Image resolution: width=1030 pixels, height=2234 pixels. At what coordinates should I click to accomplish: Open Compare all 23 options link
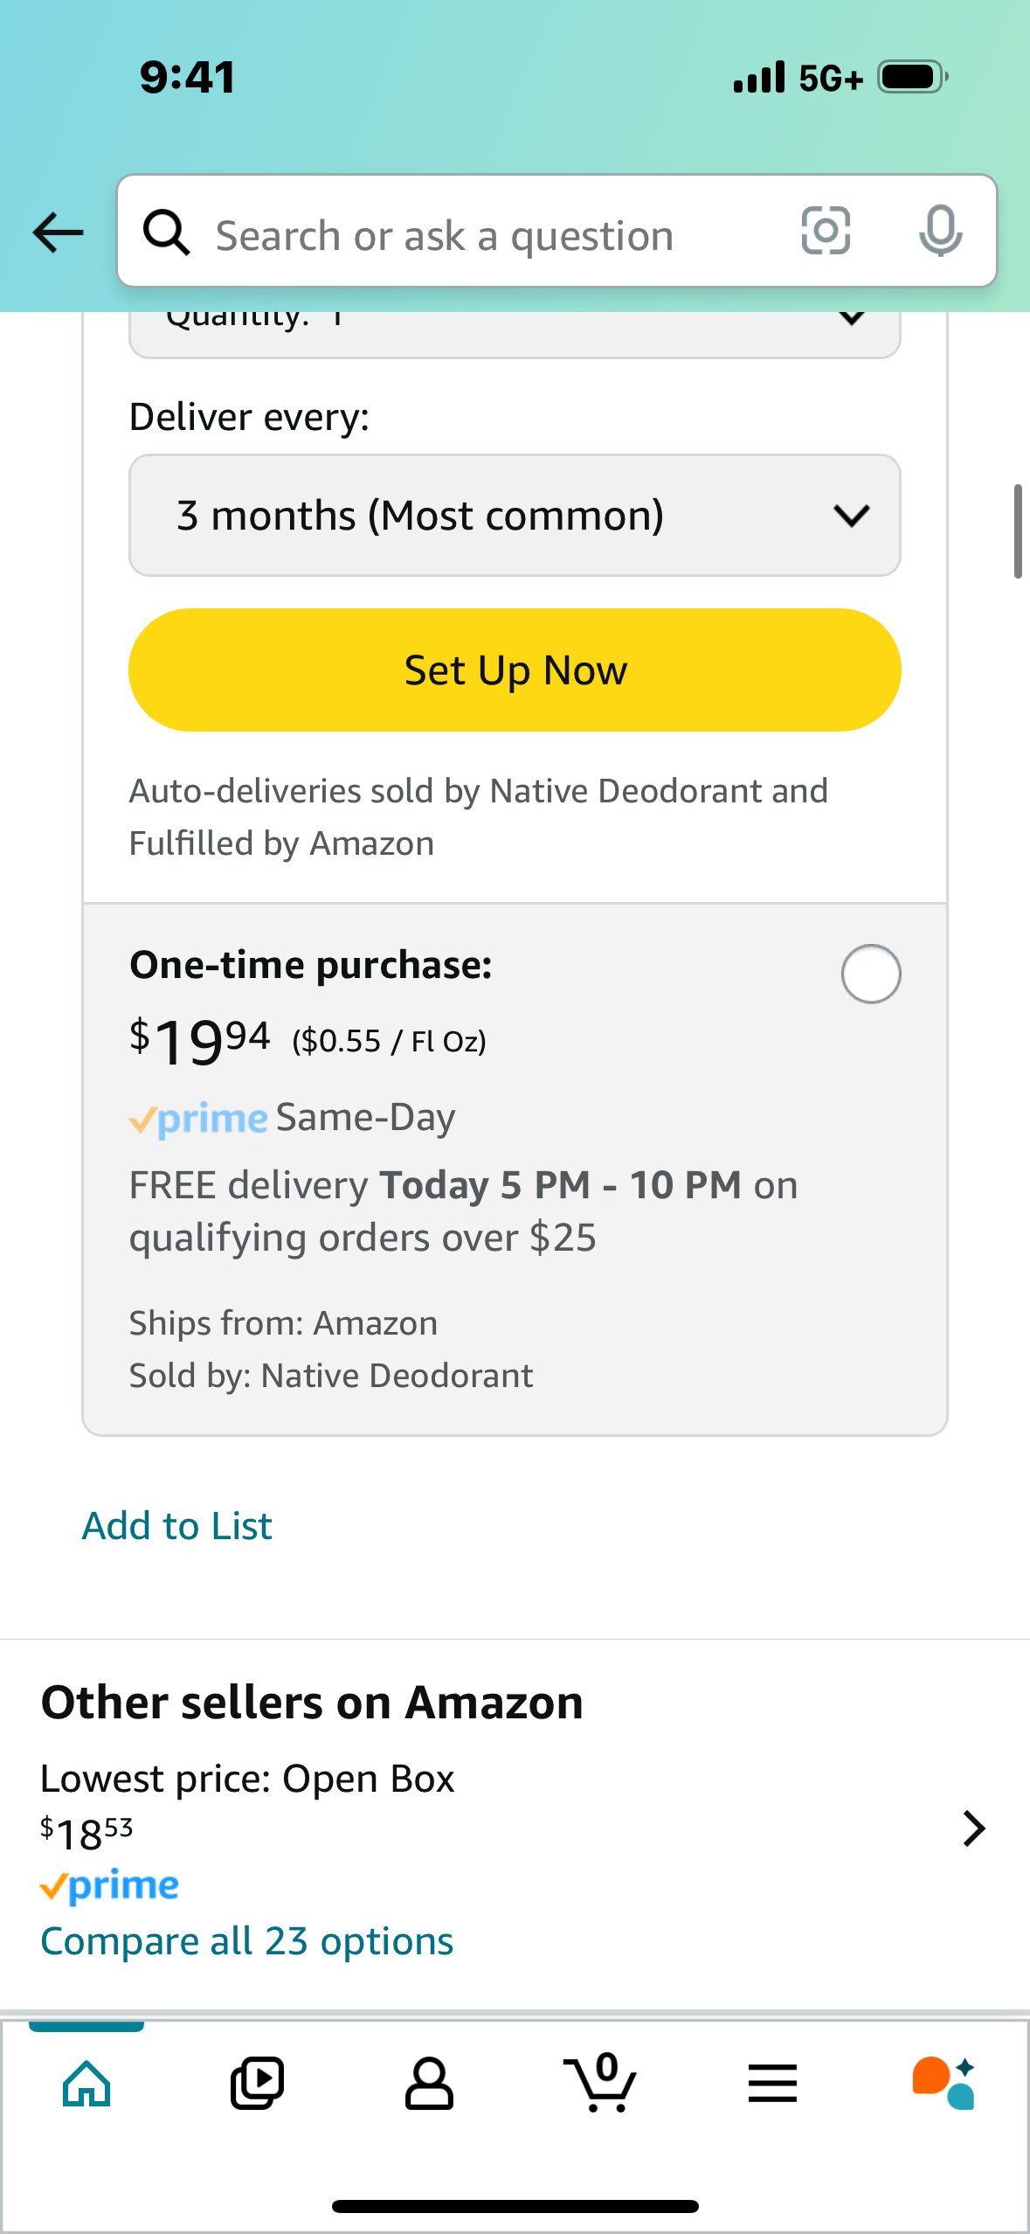[247, 1941]
